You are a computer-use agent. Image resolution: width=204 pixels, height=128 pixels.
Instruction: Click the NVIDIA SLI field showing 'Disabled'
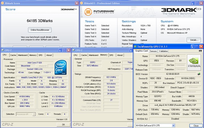click(175, 119)
